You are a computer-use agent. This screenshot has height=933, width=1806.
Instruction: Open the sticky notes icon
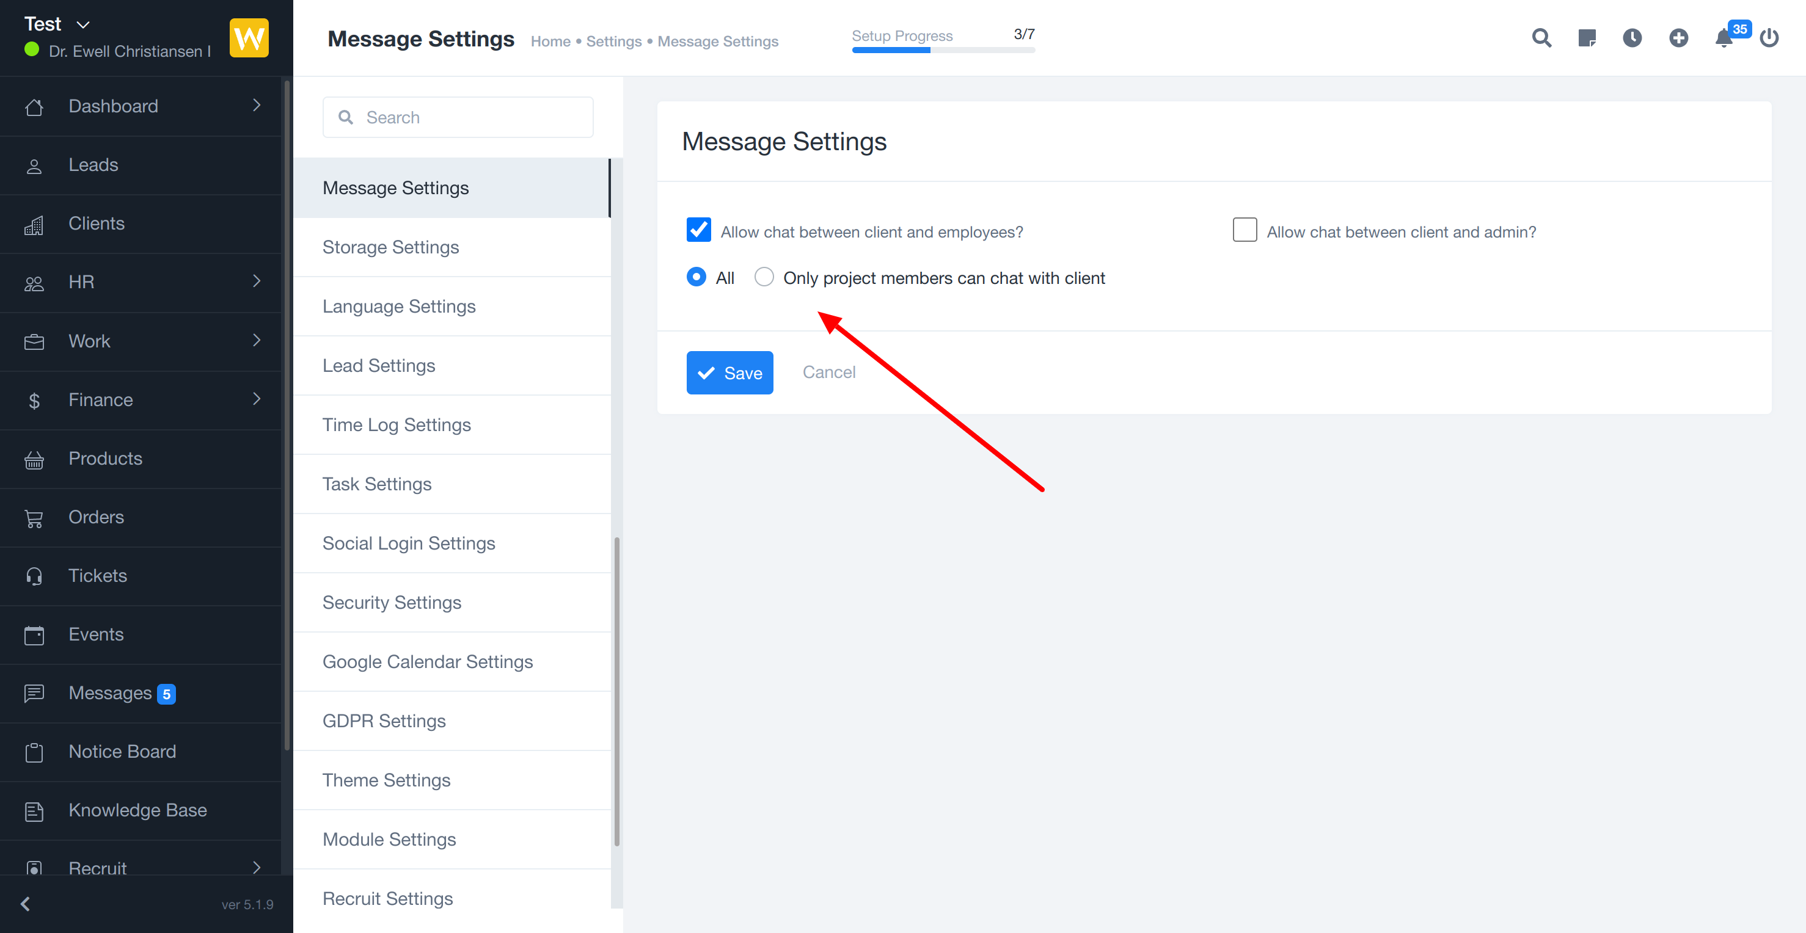click(x=1587, y=38)
